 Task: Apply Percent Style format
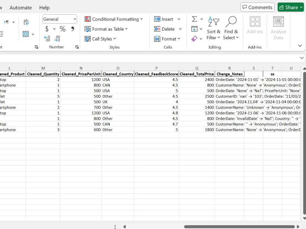pos(62,29)
